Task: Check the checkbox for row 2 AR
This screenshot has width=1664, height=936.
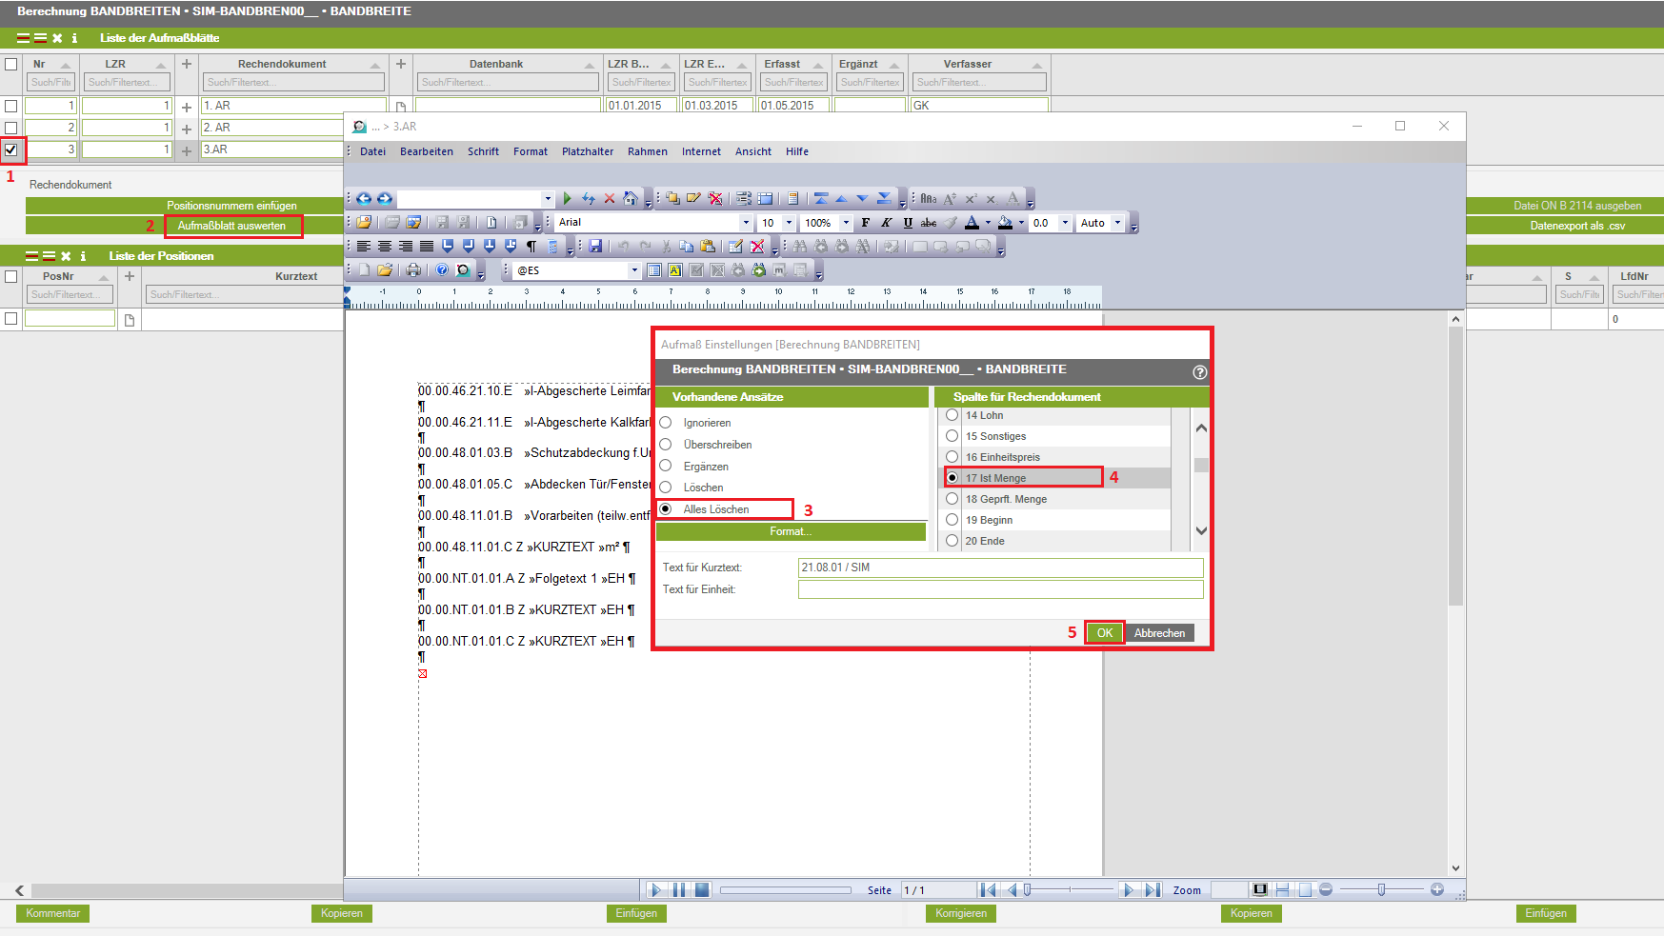Action: pos(11,128)
